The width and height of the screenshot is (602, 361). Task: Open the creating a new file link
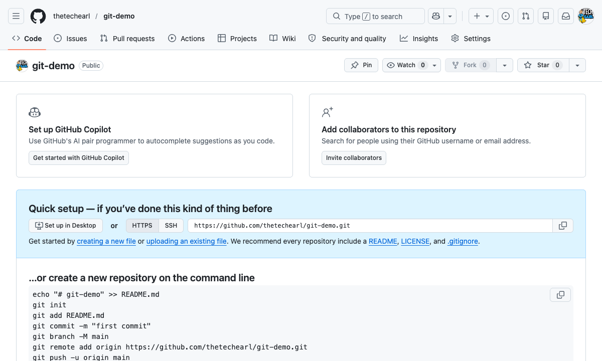click(106, 241)
